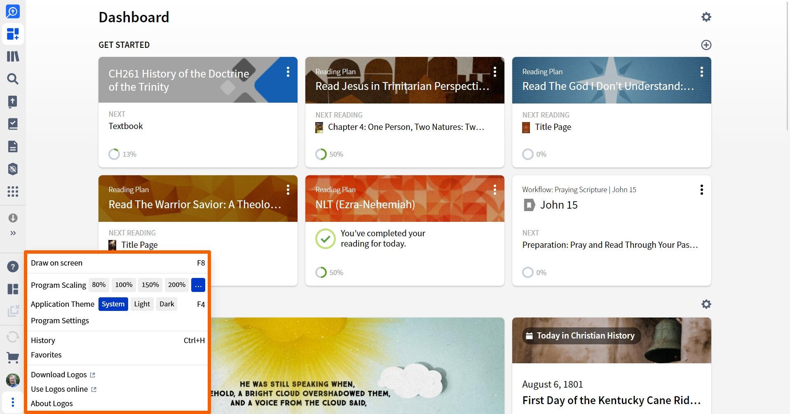Image resolution: width=790 pixels, height=414 pixels.
Task: Set Program Scaling to 150%
Action: coord(150,285)
